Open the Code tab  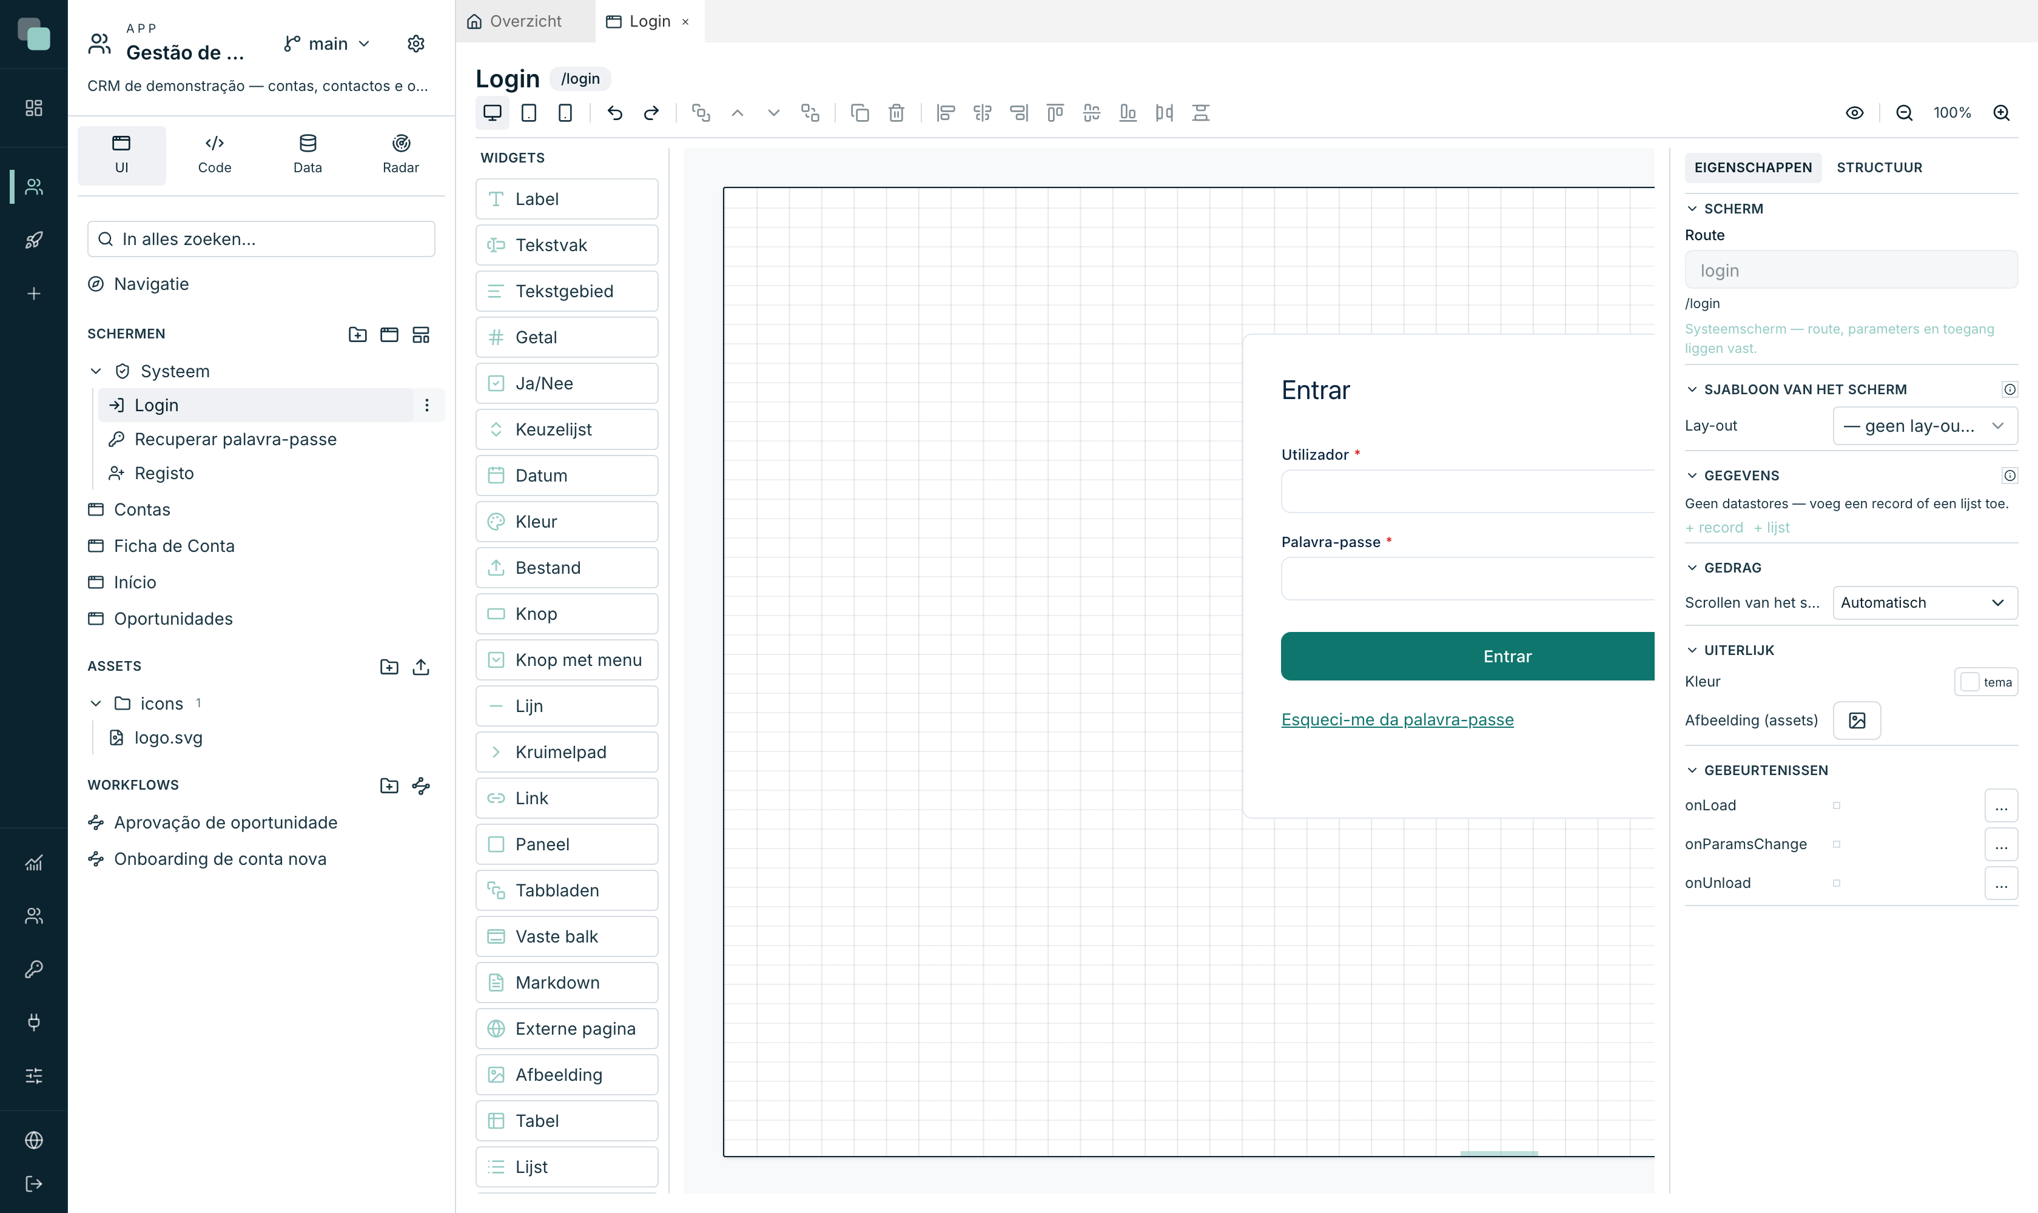tap(214, 155)
